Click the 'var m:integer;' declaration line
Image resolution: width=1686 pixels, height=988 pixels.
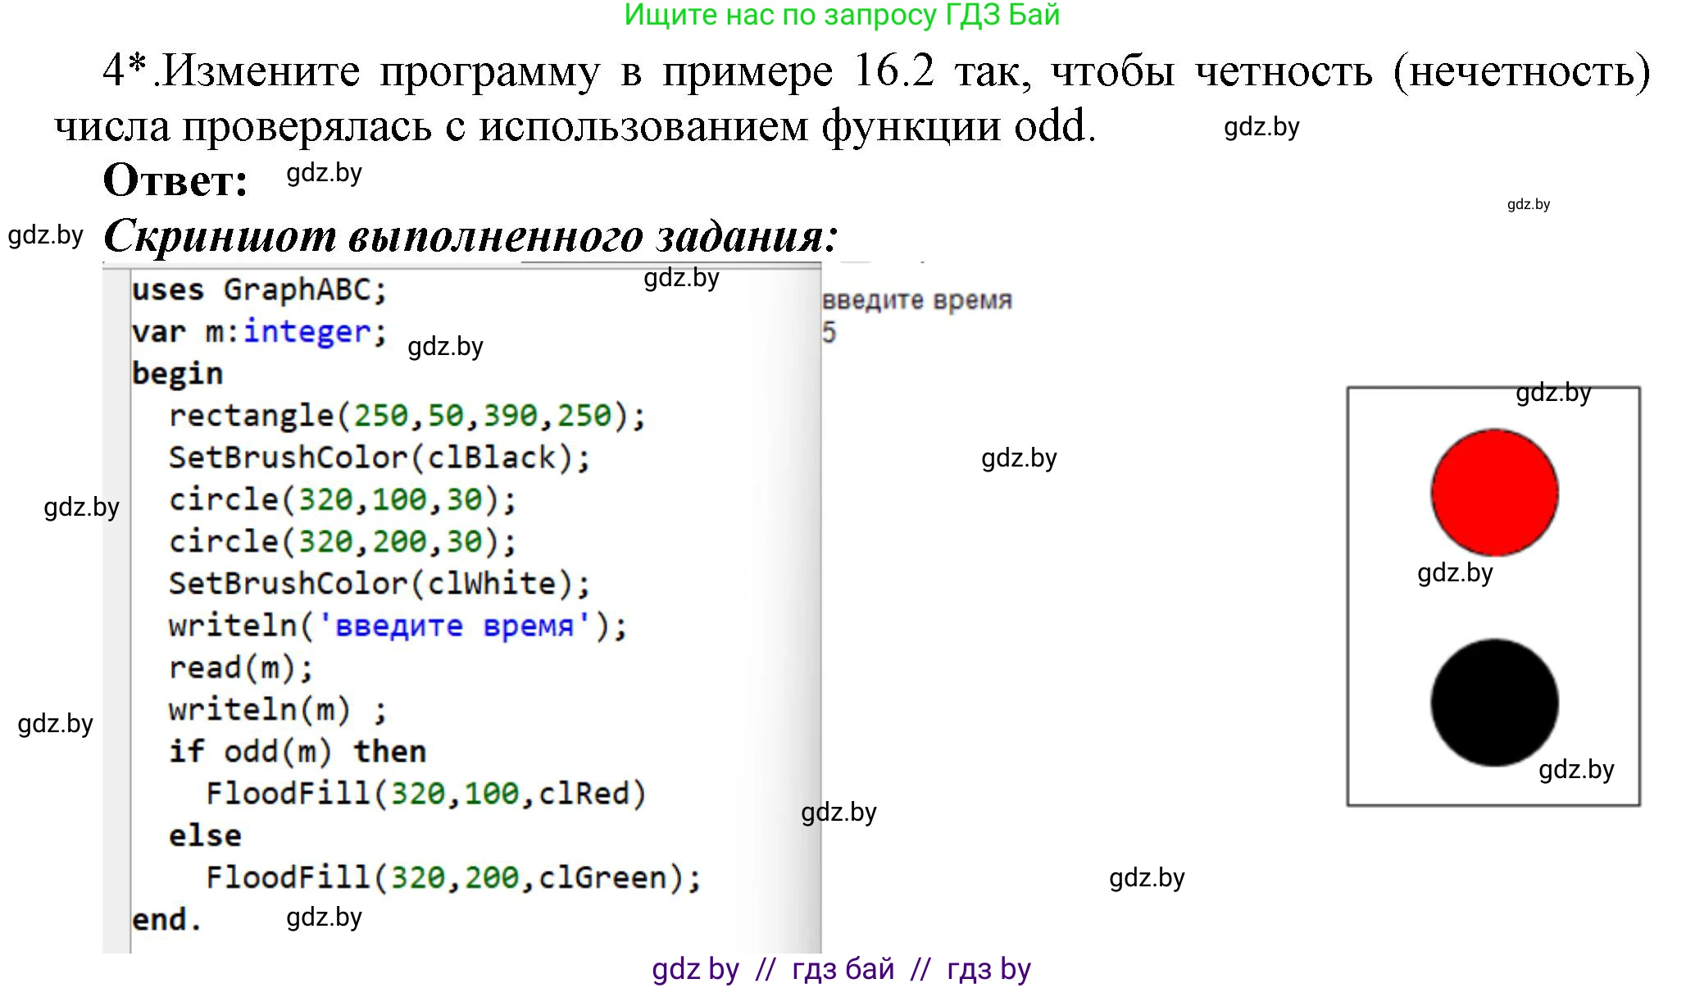click(259, 332)
